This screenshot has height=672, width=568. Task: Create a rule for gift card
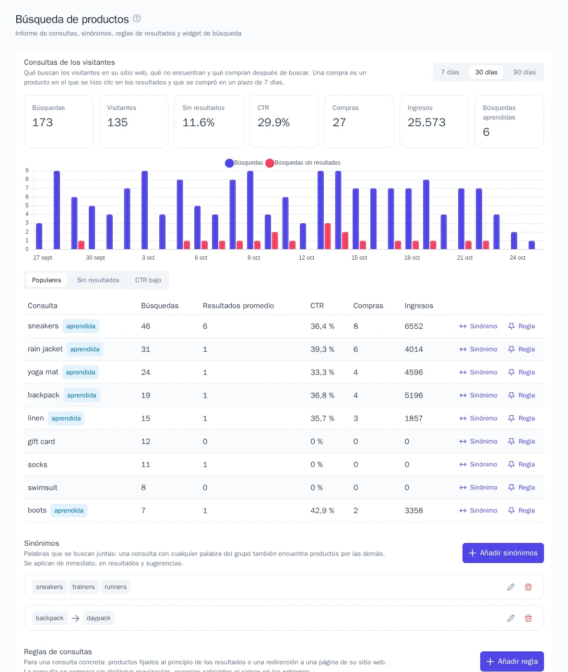click(x=521, y=442)
